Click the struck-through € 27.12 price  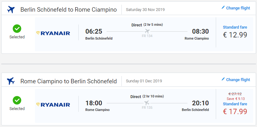(235, 94)
